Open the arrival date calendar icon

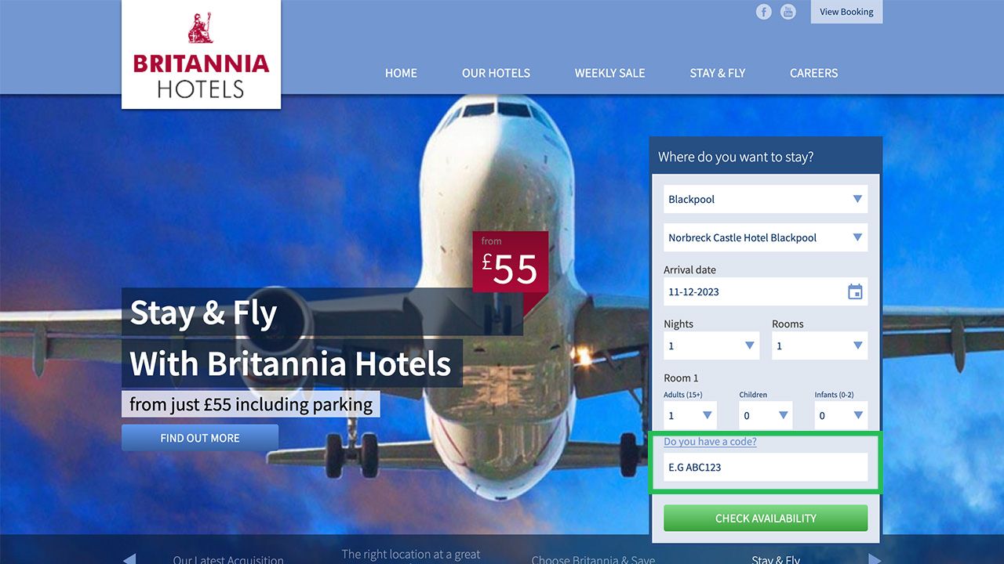point(855,292)
